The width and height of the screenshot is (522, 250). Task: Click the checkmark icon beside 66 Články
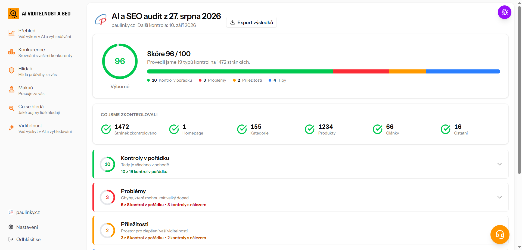pyautogui.click(x=378, y=129)
